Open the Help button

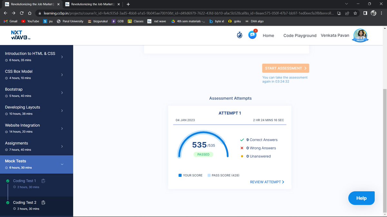click(362, 198)
